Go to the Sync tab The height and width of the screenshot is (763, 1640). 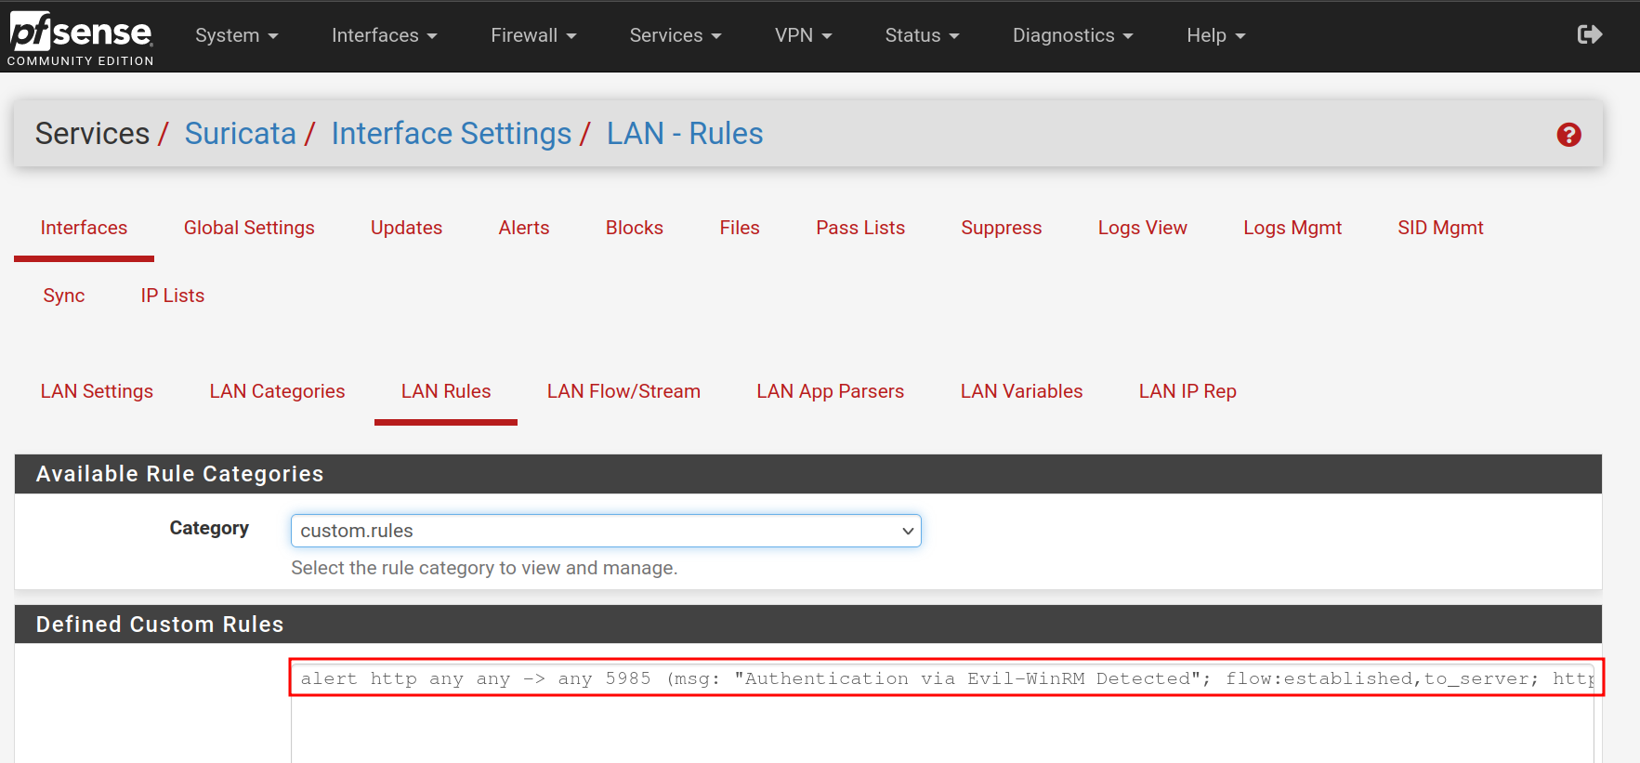pos(64,296)
